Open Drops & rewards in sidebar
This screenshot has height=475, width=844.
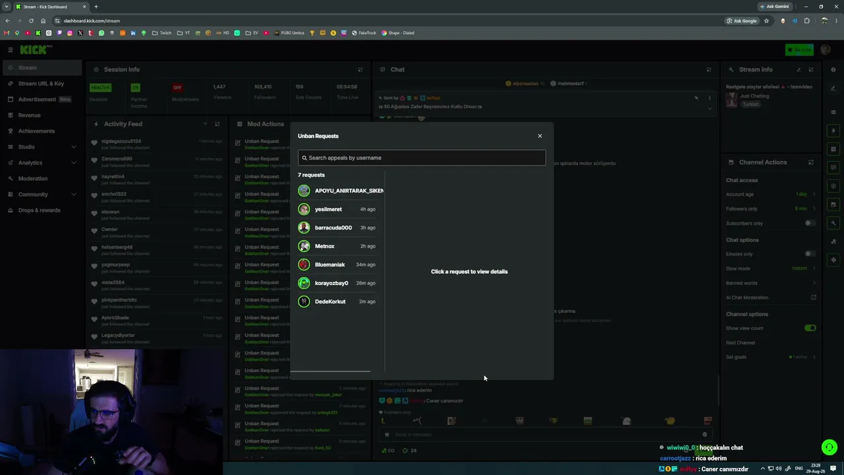pyautogui.click(x=41, y=210)
